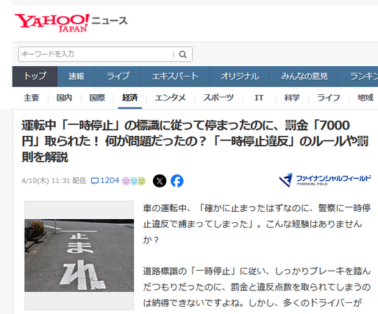Select the 経済 category link

130,98
